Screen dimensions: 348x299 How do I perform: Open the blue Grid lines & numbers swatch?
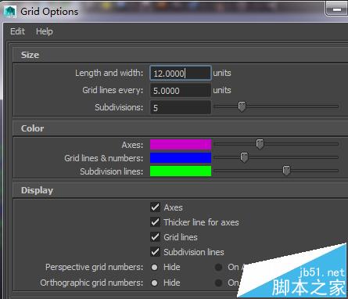point(181,158)
